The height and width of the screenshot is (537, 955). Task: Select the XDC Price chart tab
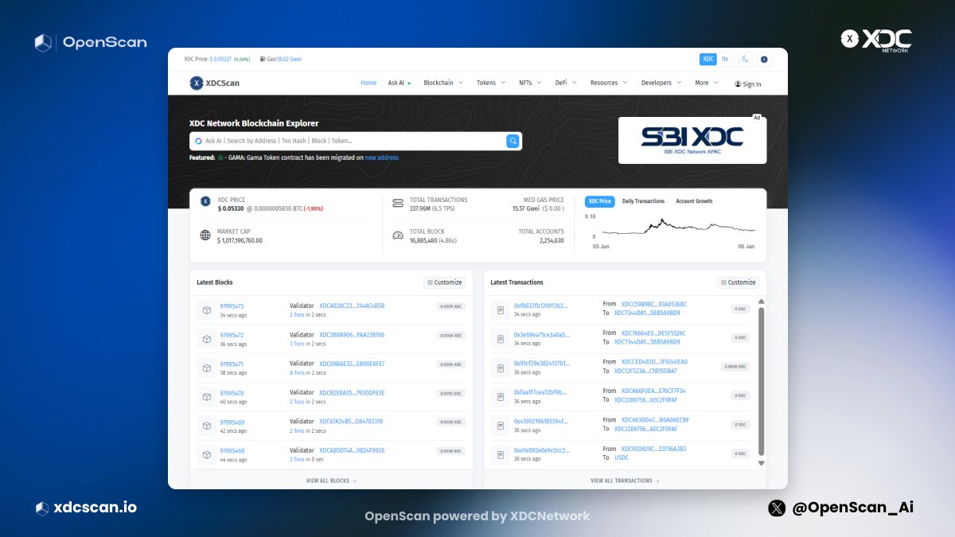[x=600, y=201]
